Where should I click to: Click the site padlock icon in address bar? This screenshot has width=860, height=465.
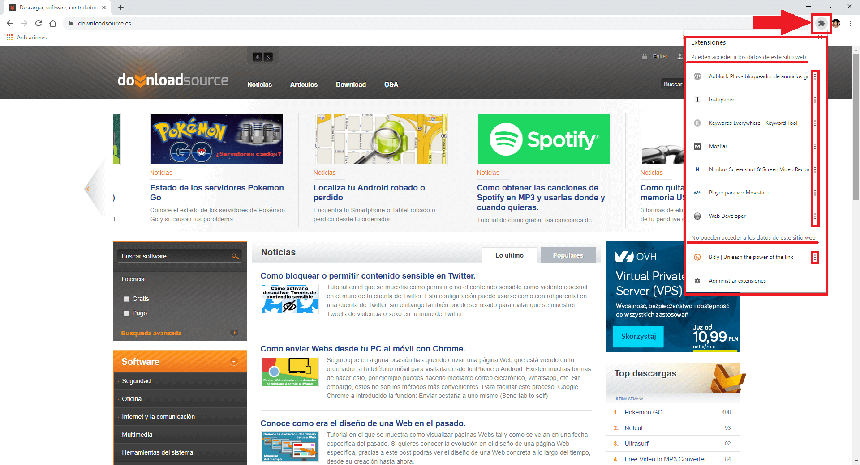tap(70, 23)
